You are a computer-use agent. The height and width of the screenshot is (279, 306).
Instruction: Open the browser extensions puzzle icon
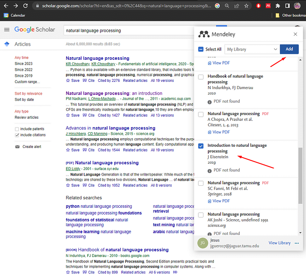tap(278, 6)
